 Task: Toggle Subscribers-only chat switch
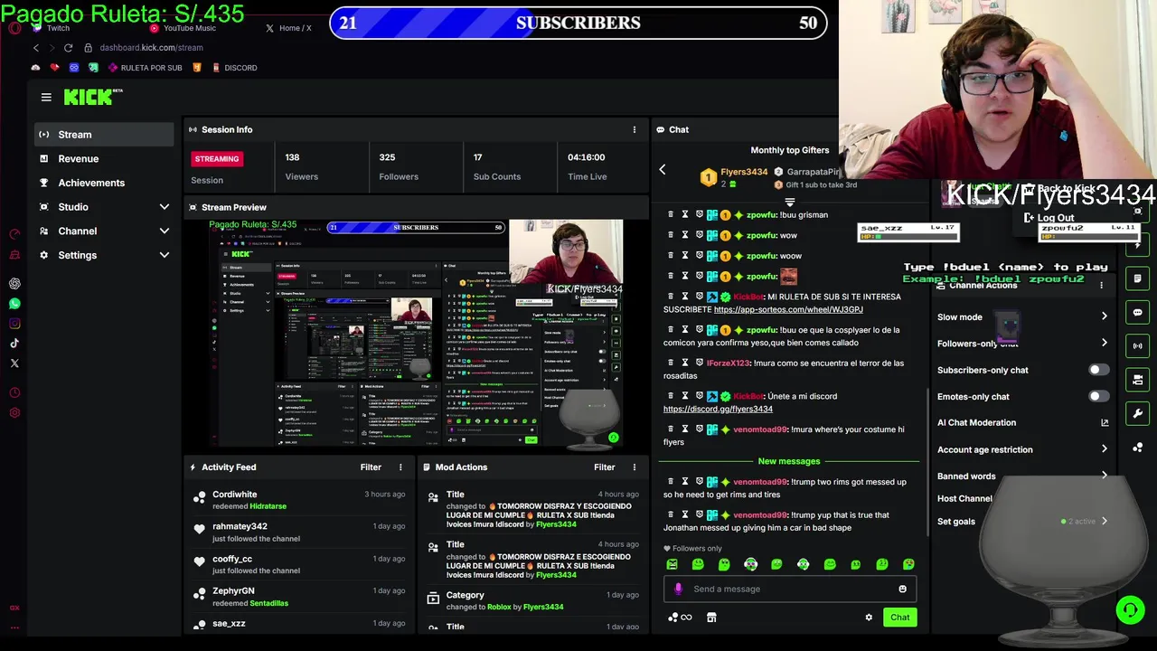(x=1098, y=370)
